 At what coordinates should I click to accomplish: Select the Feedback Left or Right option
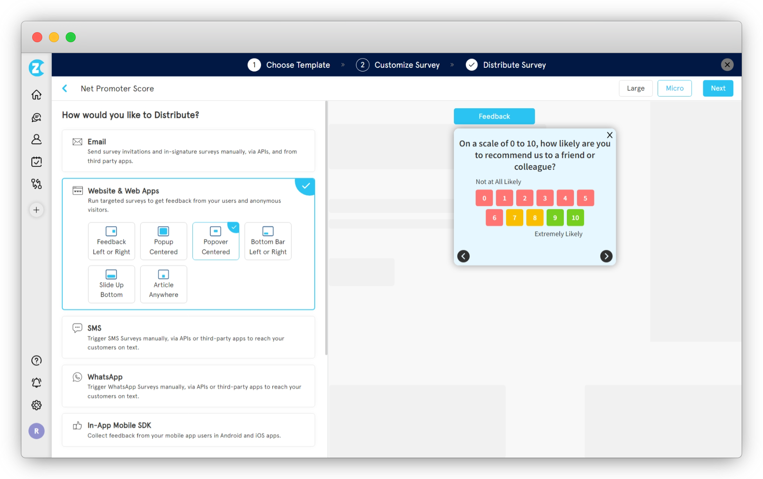111,241
